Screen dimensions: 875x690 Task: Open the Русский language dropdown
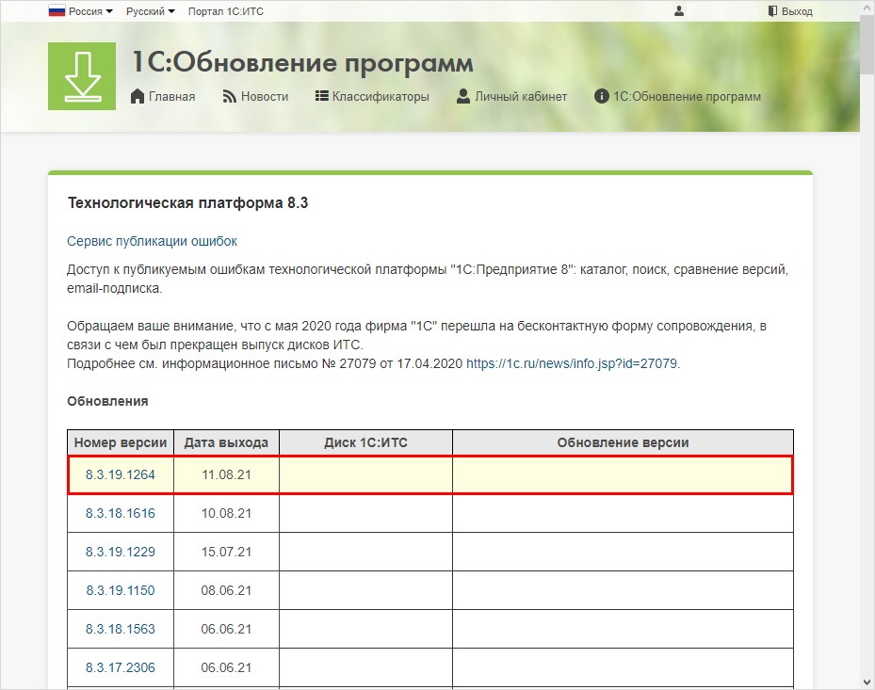(x=150, y=11)
